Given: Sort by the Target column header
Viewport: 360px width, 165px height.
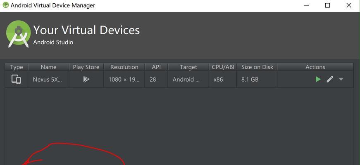Looking at the screenshot, I should pyautogui.click(x=188, y=67).
